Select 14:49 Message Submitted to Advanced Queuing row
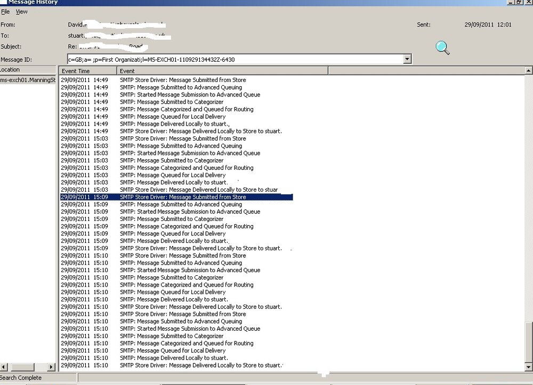The height and width of the screenshot is (385, 533). point(151,87)
